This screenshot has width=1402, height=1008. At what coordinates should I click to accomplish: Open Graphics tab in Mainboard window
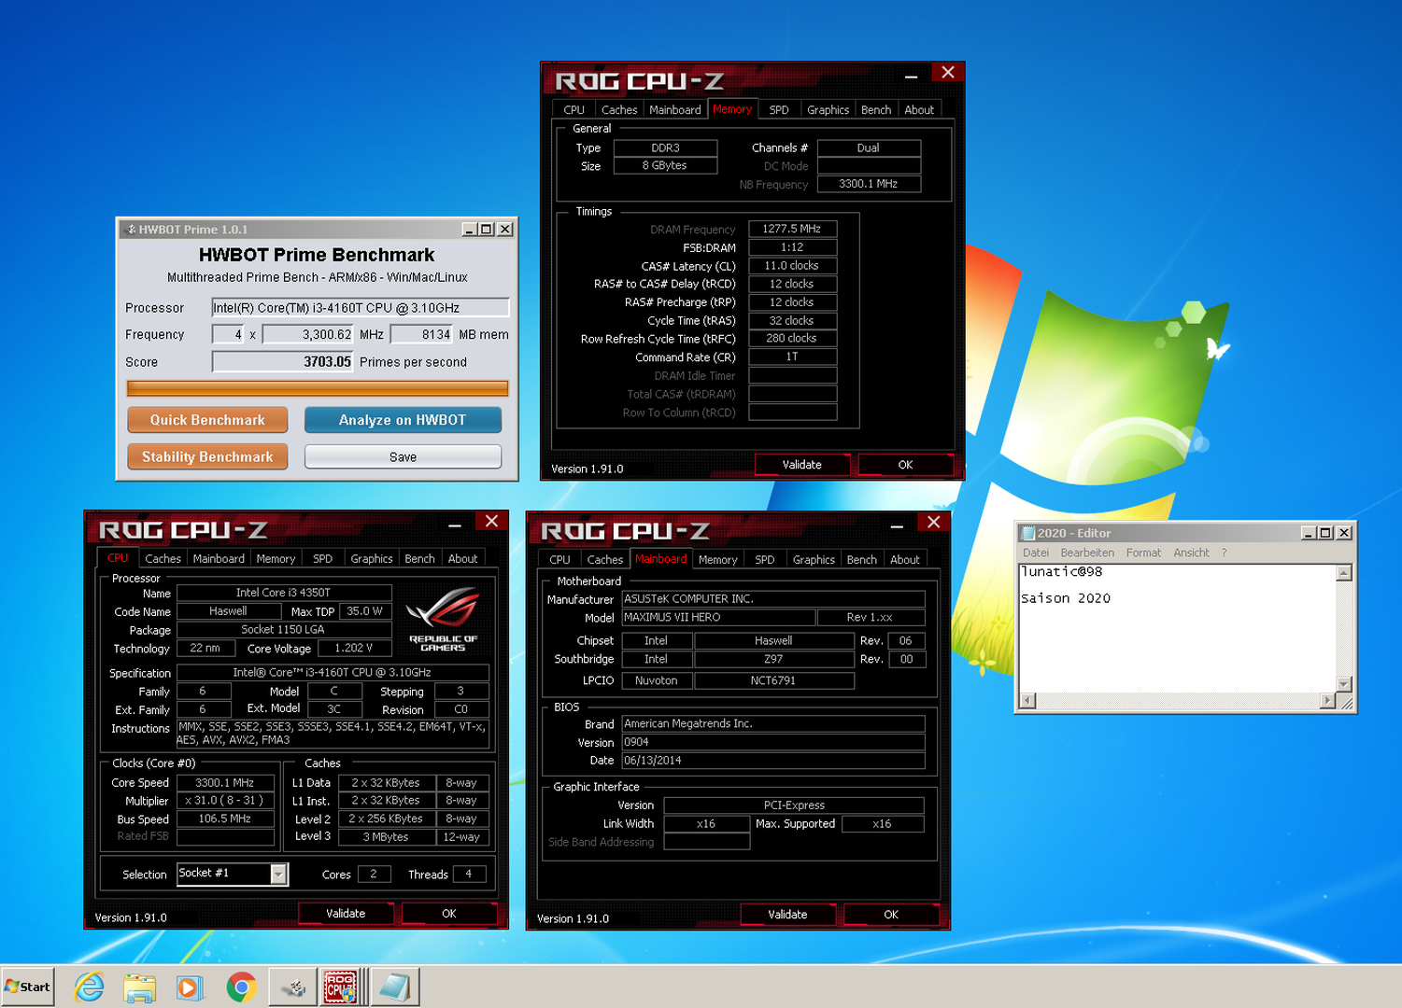coord(814,560)
